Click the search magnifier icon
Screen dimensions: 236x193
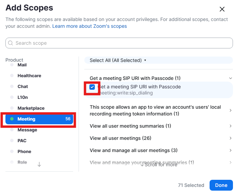click(10, 43)
